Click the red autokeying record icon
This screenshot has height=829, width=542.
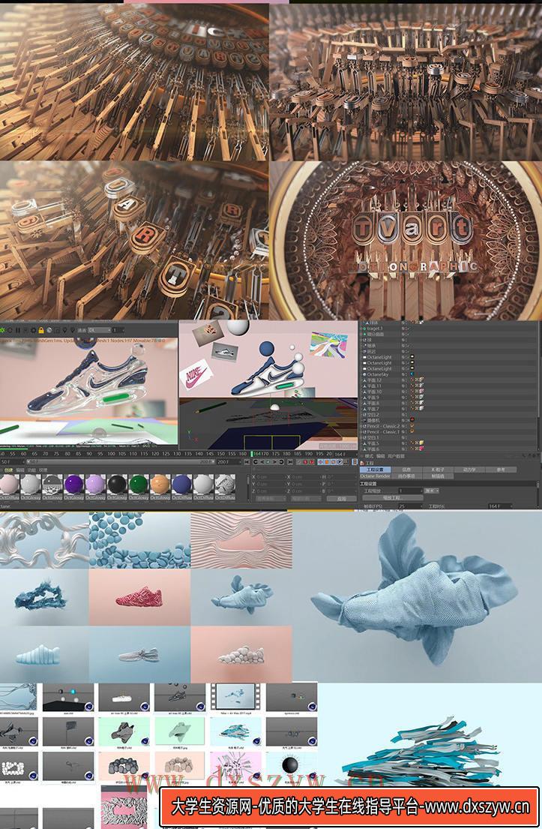click(305, 462)
